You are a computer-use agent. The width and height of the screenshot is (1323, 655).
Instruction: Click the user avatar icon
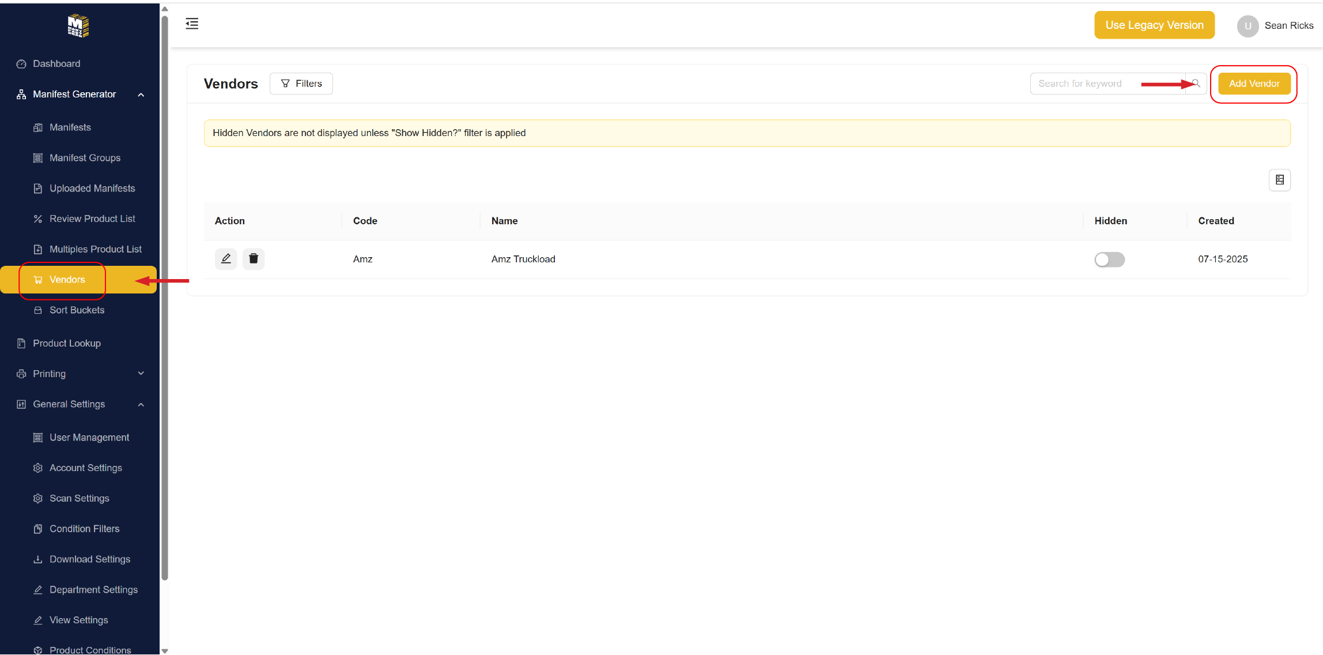1248,26
